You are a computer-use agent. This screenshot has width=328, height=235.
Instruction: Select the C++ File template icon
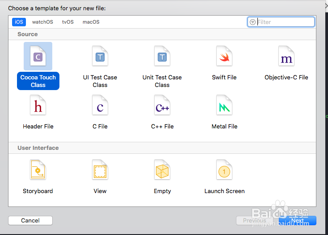click(x=162, y=106)
